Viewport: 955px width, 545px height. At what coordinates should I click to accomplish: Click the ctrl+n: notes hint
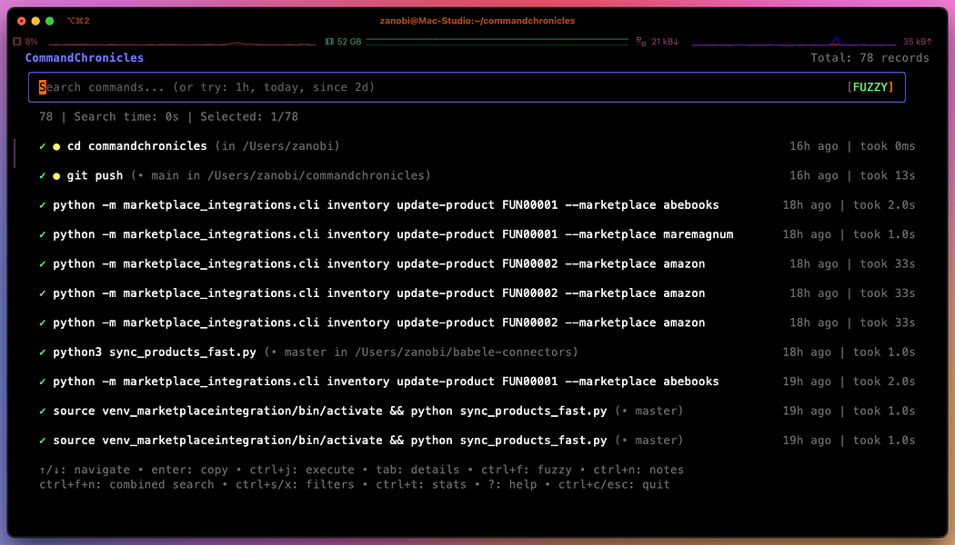point(638,470)
